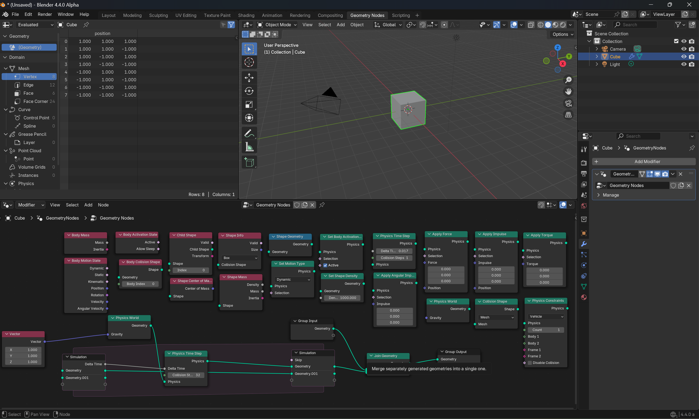This screenshot has width=699, height=419.
Task: Open the Particles properties tab
Action: click(x=583, y=254)
